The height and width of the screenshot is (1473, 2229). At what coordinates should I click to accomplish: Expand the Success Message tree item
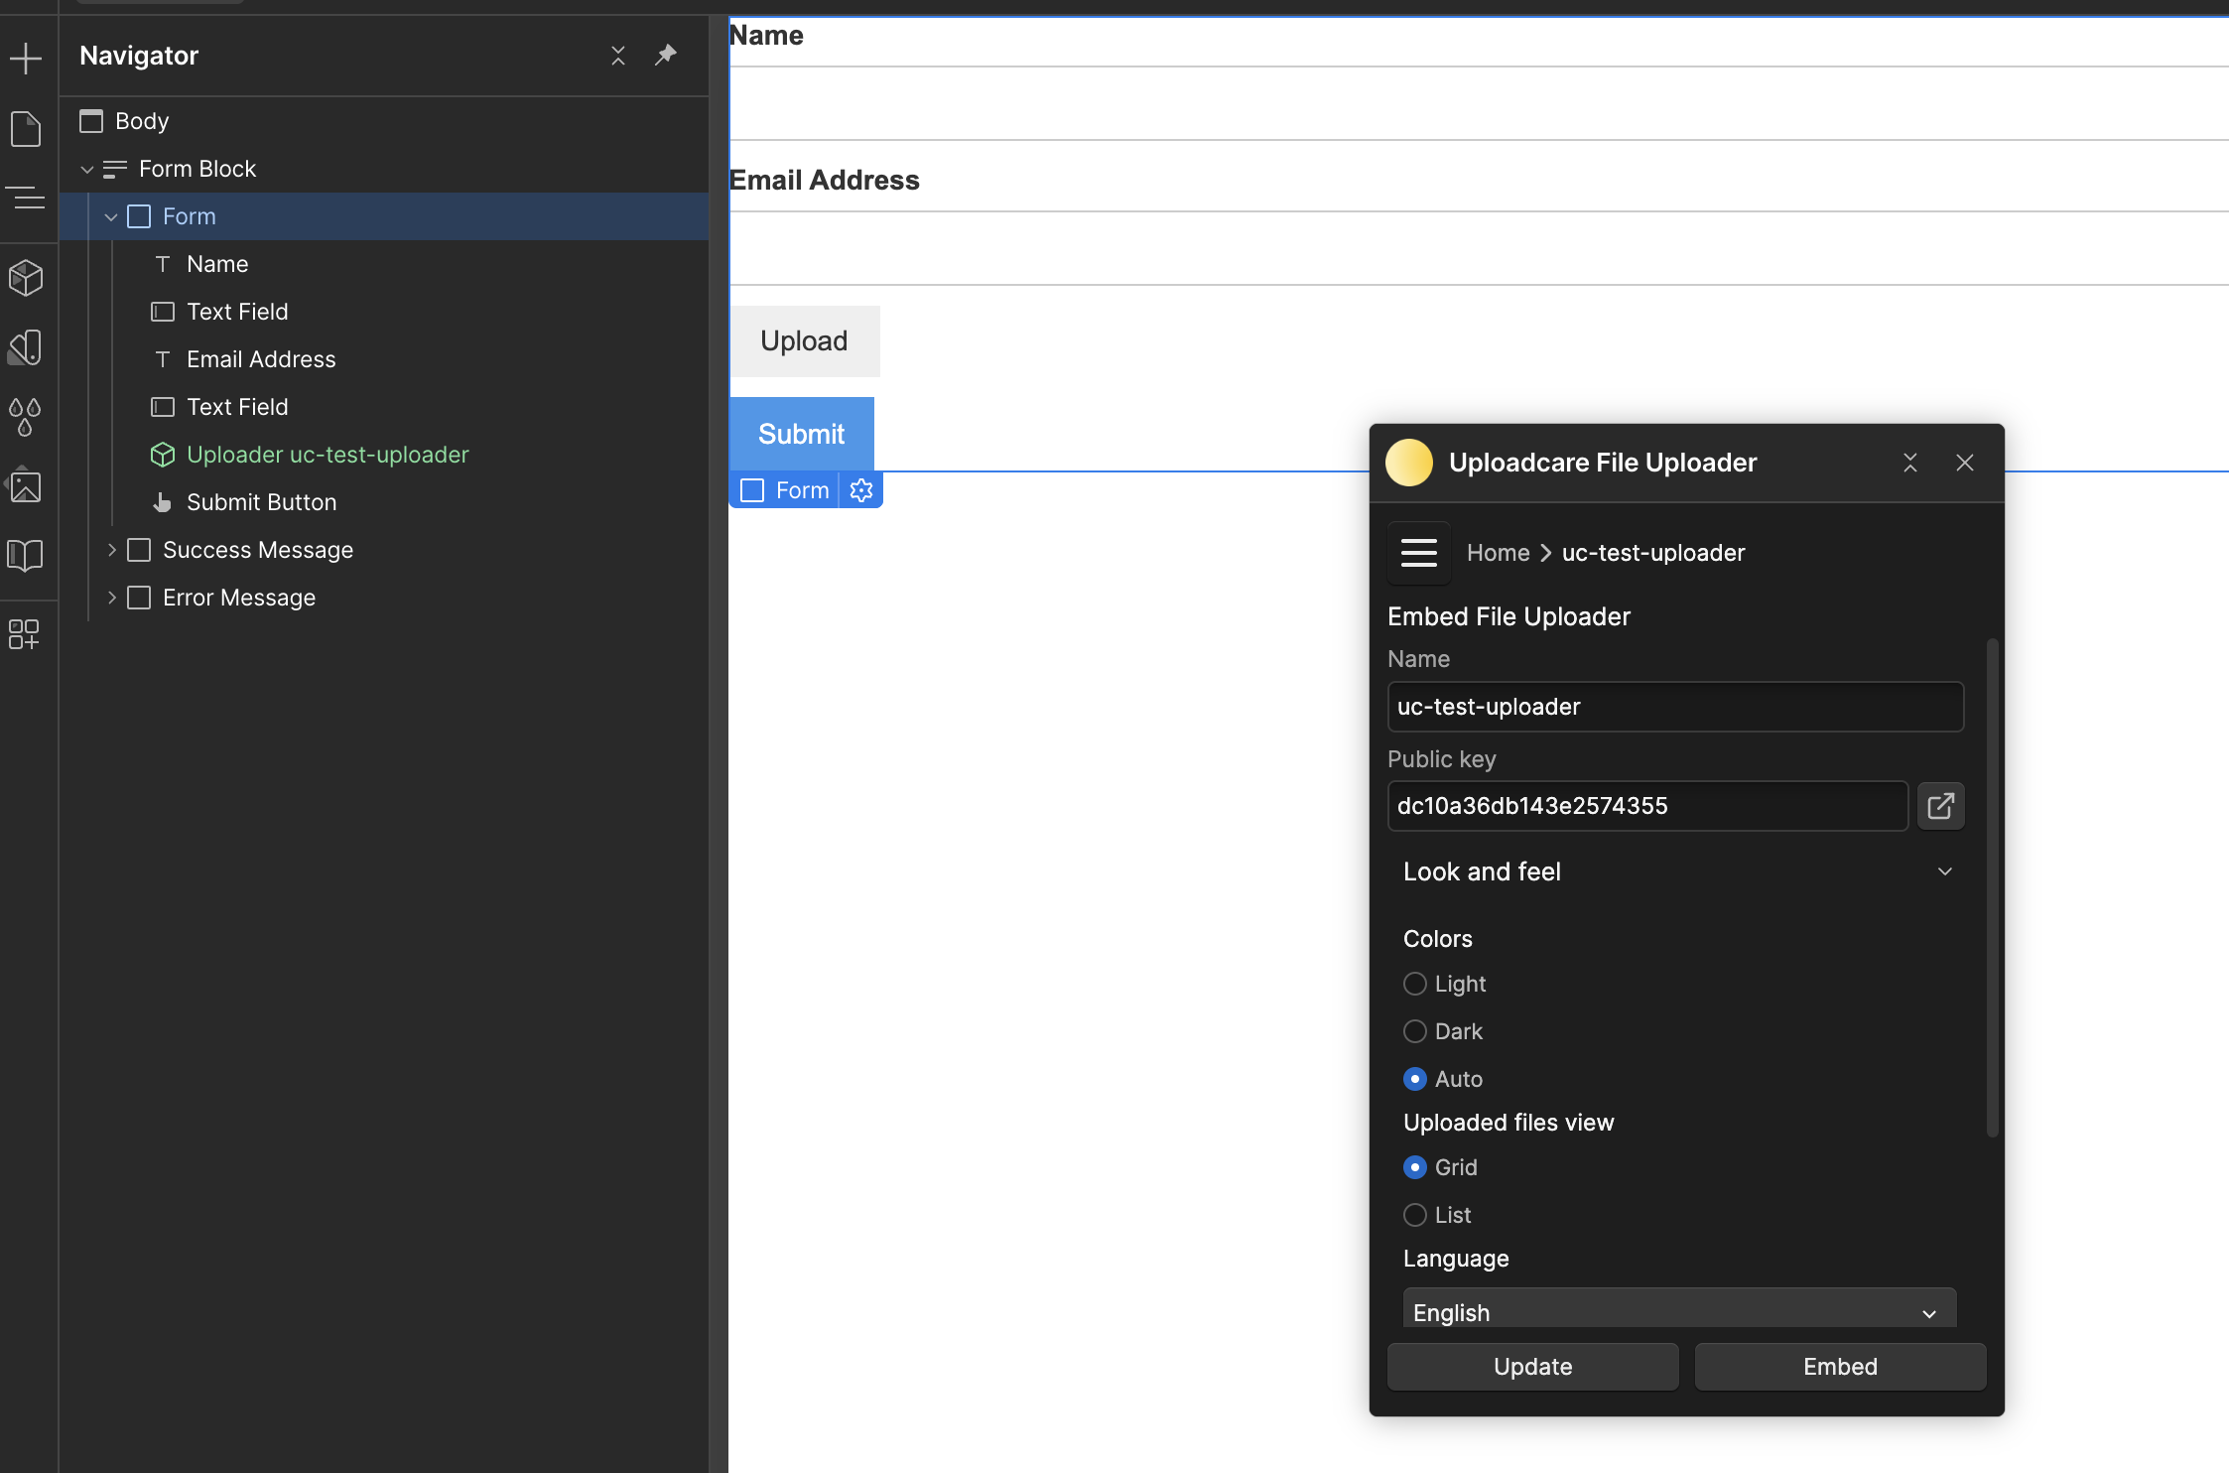click(112, 549)
